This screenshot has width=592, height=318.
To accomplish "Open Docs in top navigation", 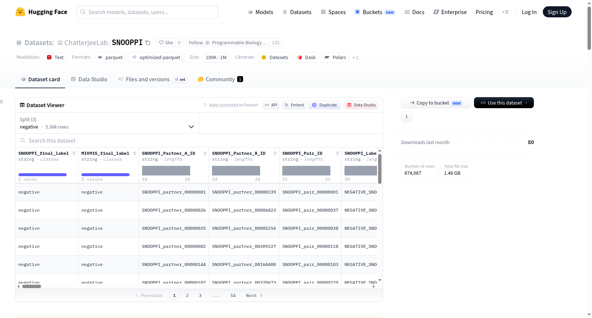I will (x=414, y=12).
